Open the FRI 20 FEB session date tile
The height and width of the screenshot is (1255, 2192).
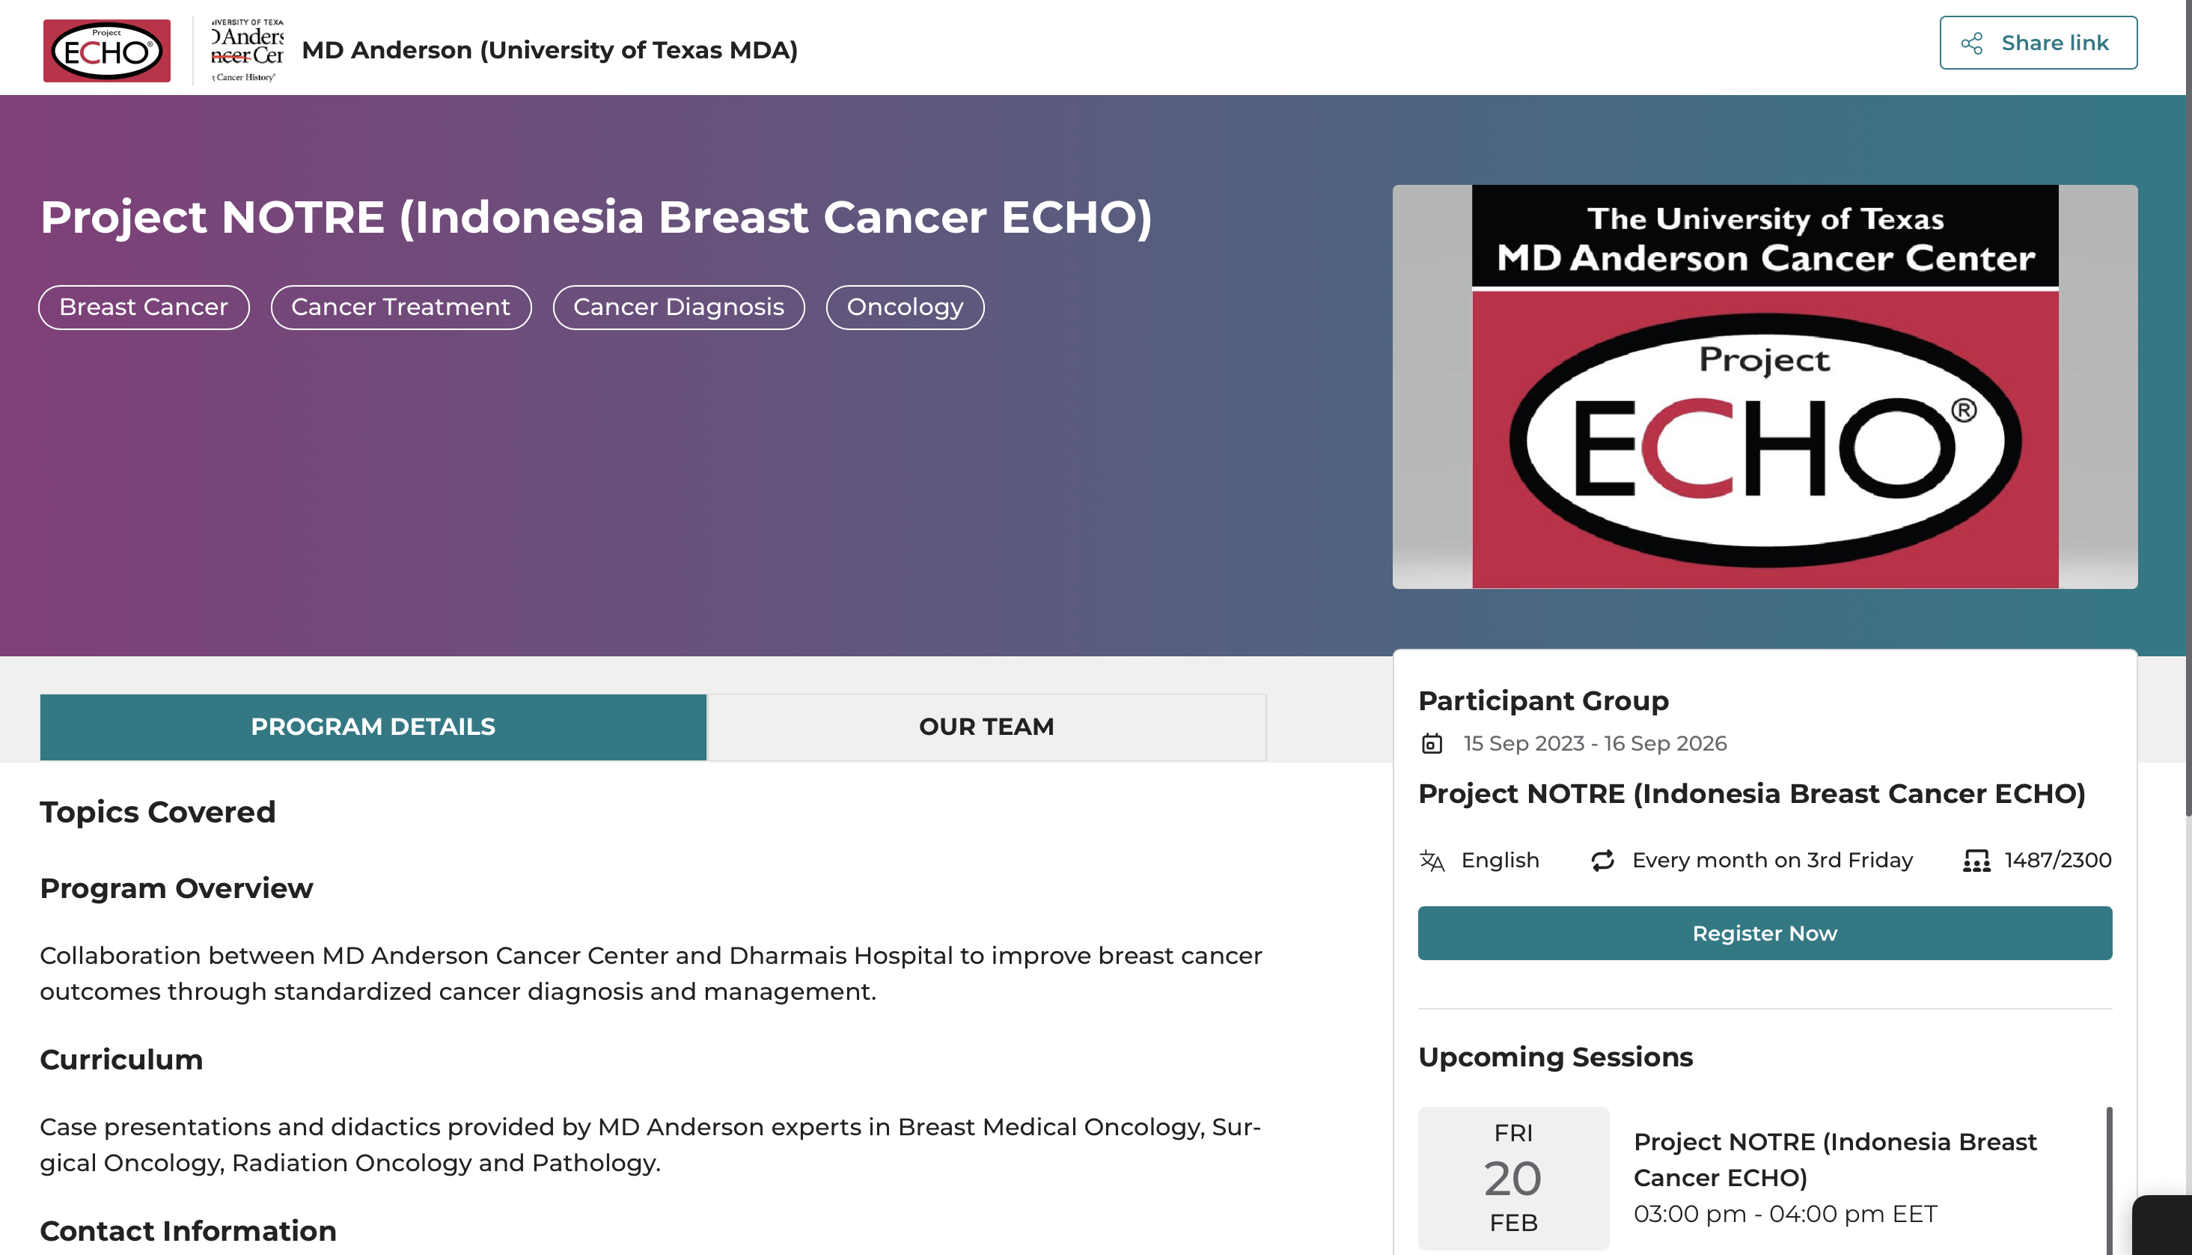click(x=1514, y=1177)
